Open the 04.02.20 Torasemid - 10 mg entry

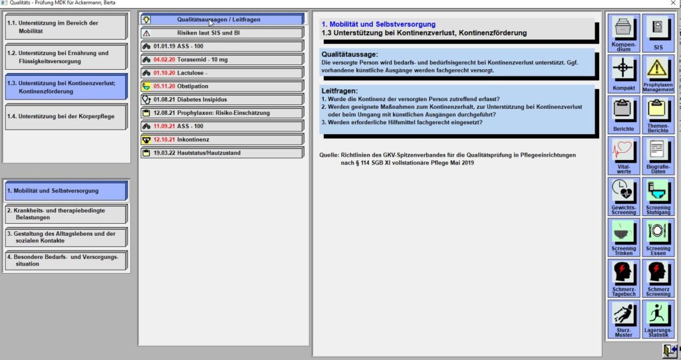[223, 59]
